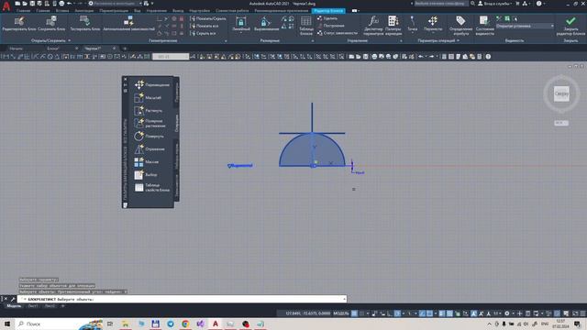This screenshot has width=587, height=330.
Task: Expand the Открыть/Сохранить panel arrow
Action: pos(70,40)
